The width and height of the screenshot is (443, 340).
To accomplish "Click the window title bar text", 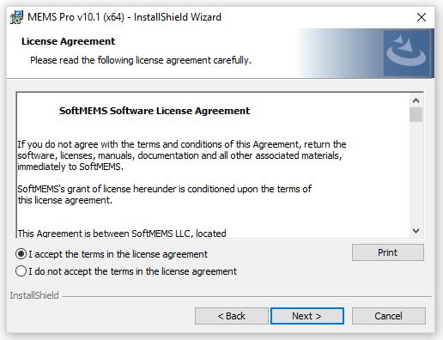I will 124,17.
